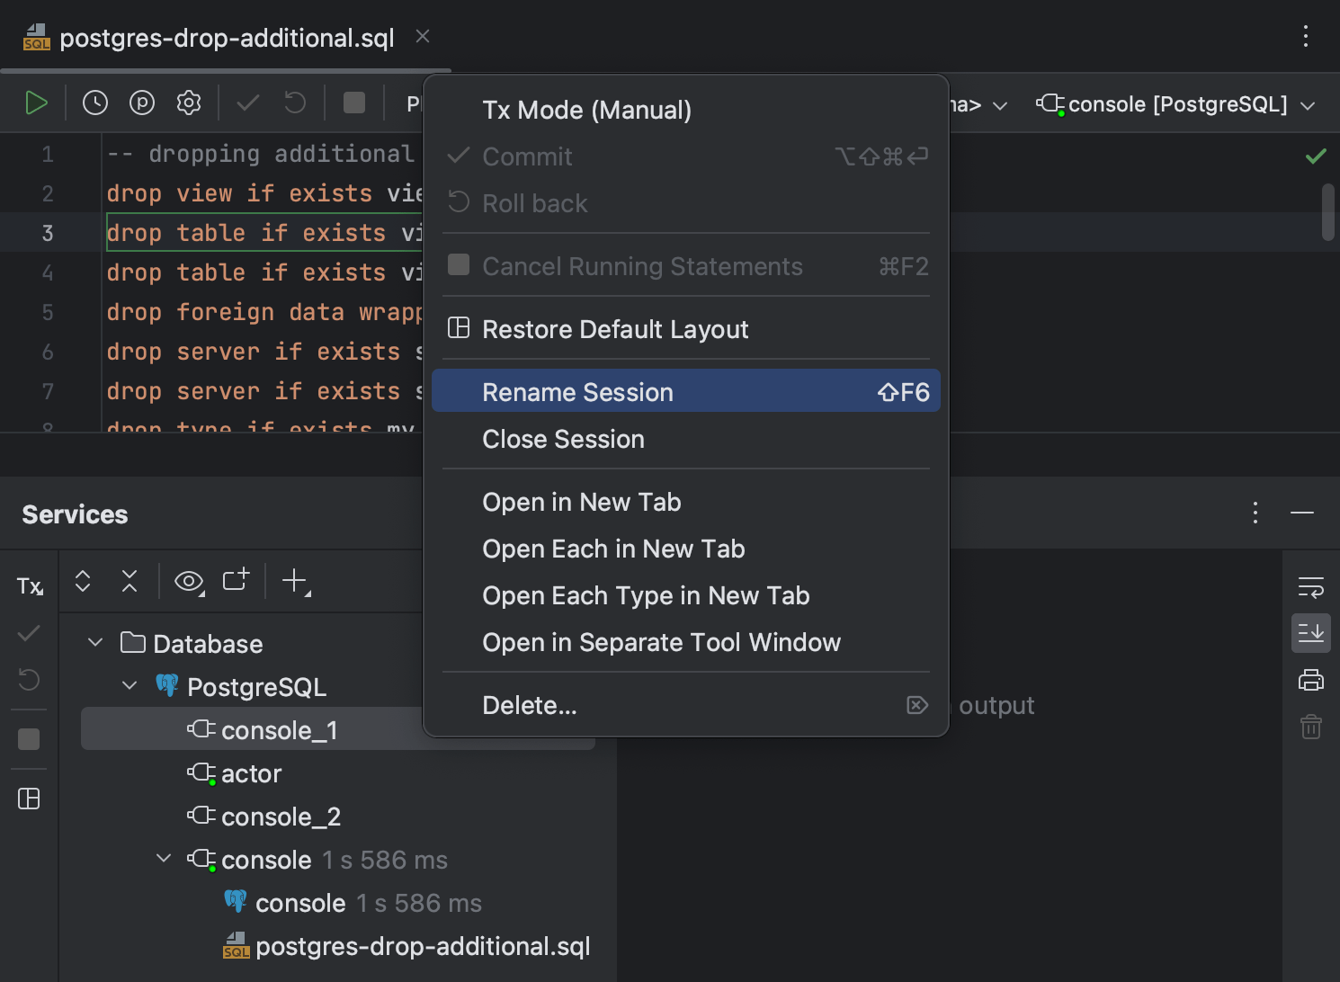The height and width of the screenshot is (982, 1340).
Task: Click Restore Default Layout
Action: point(616,329)
